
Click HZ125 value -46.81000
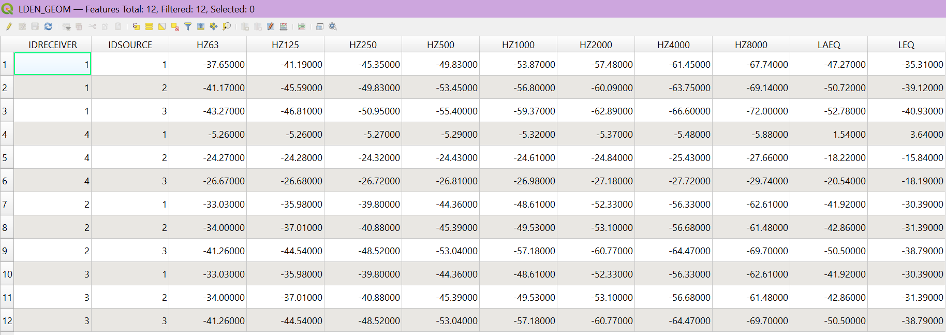(286, 111)
